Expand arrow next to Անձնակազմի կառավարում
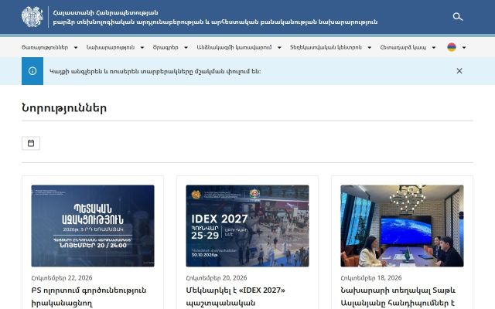The image size is (495, 309). 279,48
